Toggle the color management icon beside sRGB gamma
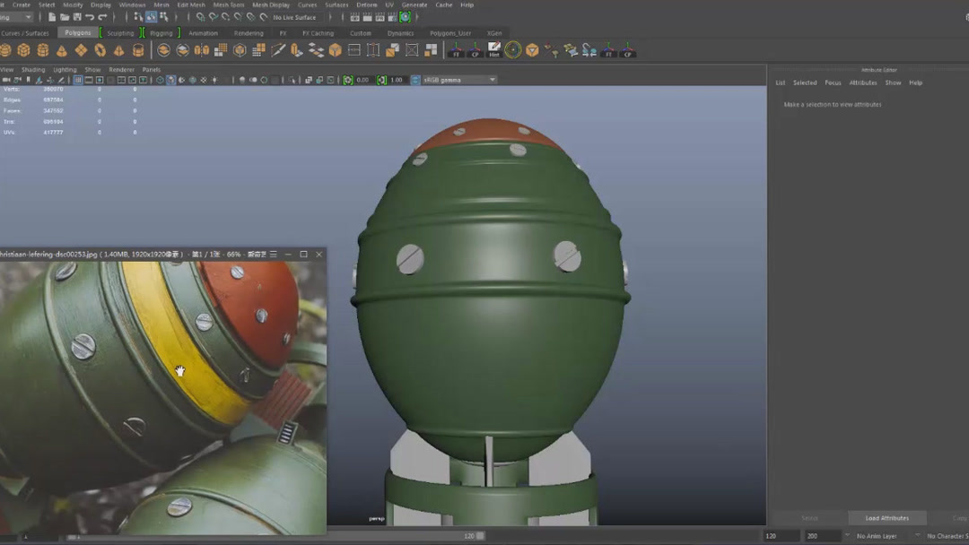This screenshot has height=545, width=969. [415, 80]
